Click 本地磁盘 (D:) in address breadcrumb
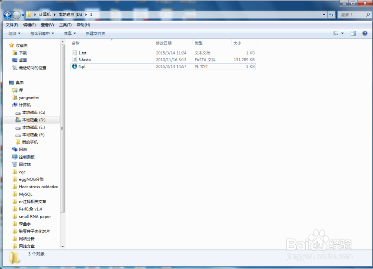 click(x=70, y=15)
